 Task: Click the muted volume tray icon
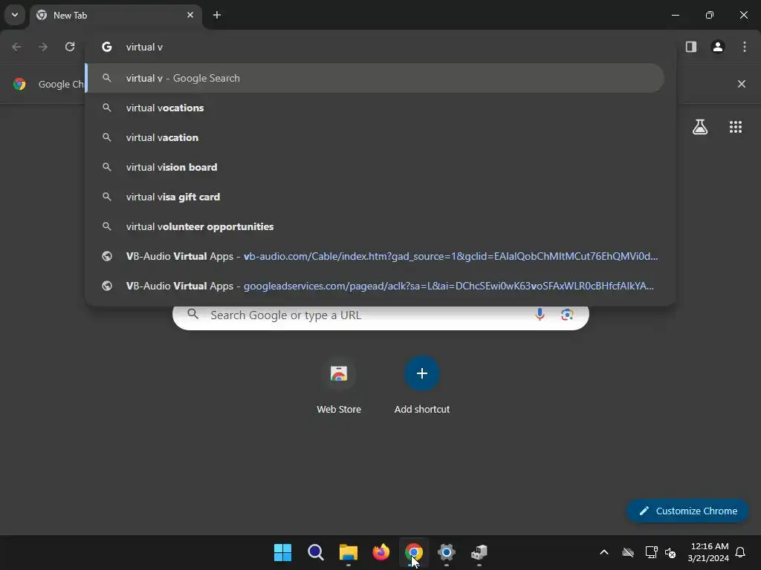coord(671,552)
